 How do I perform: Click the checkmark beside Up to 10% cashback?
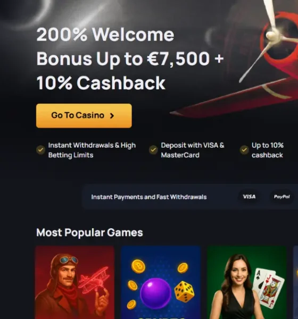tap(244, 150)
